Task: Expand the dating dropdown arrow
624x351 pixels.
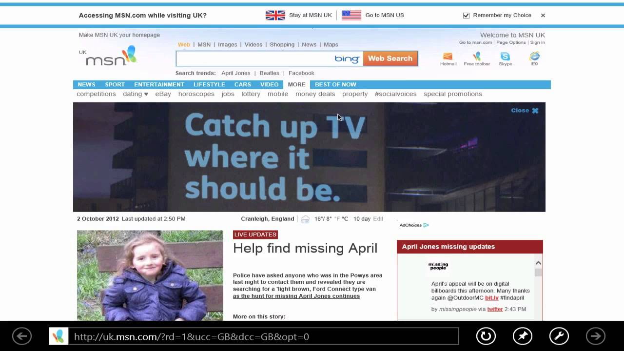Action: click(x=146, y=94)
